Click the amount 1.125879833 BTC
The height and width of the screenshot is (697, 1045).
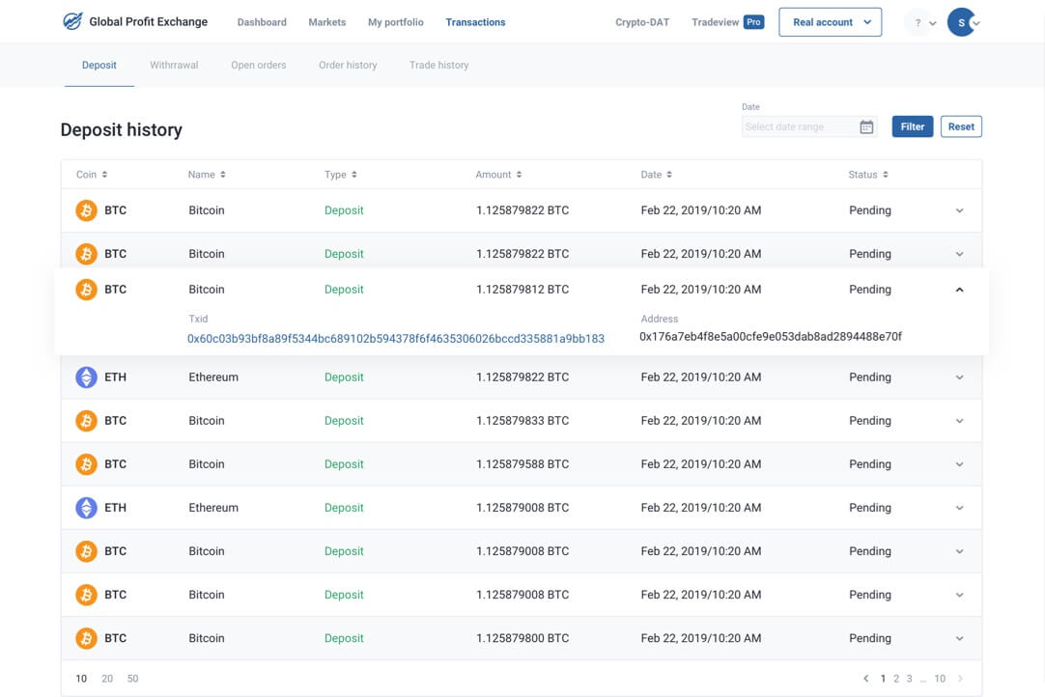click(522, 421)
